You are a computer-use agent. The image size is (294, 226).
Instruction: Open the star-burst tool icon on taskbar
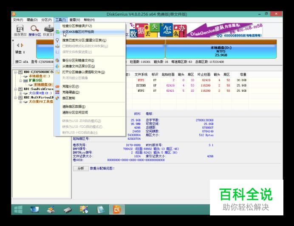[x=84, y=209]
